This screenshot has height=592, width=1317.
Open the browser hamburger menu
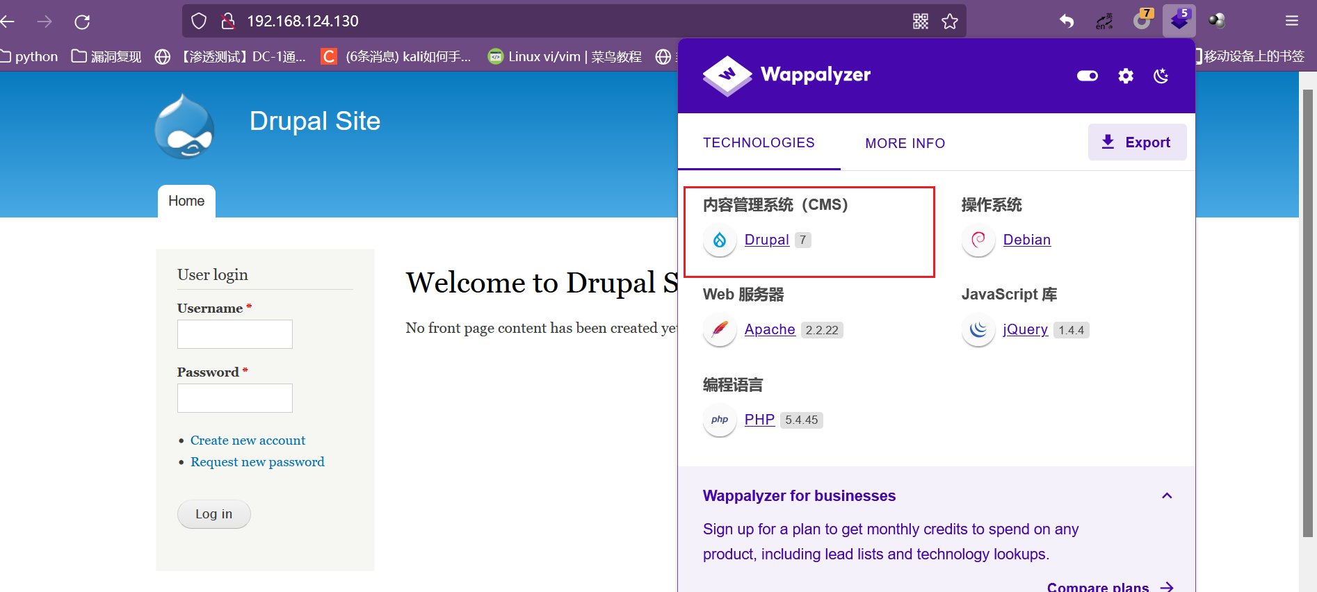1292,21
